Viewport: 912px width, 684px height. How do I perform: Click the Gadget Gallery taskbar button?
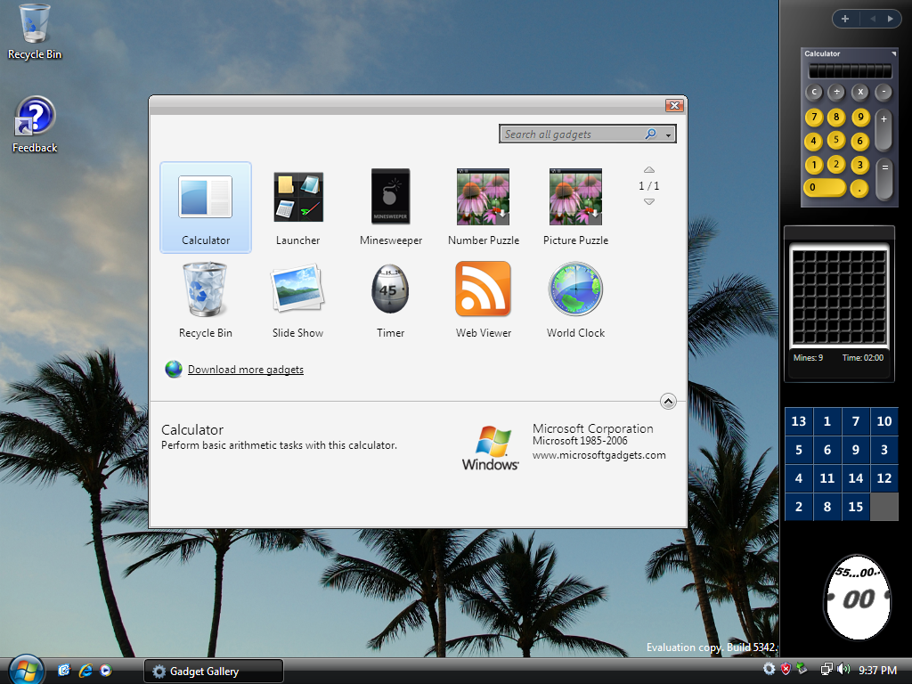[213, 672]
